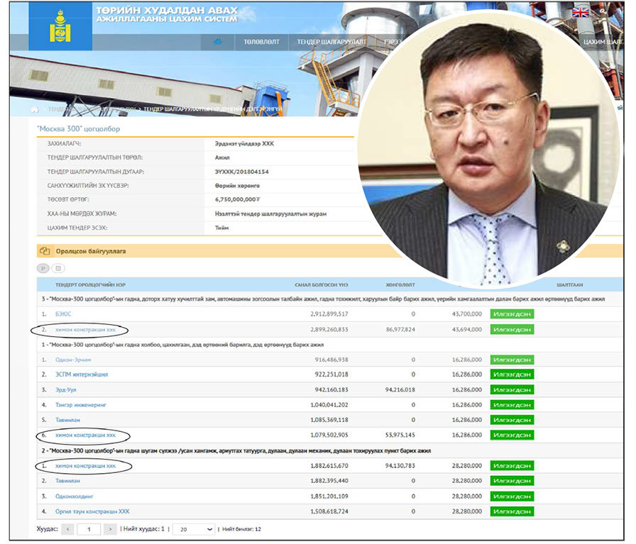Image resolution: width=636 pixels, height=544 pixels.
Task: Click the page number input field
Action: [89, 529]
